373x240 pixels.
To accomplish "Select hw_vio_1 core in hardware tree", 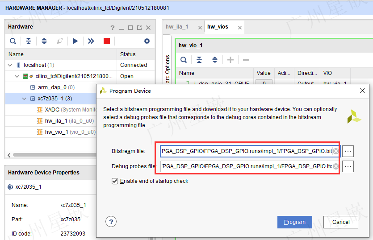I will tap(67, 132).
